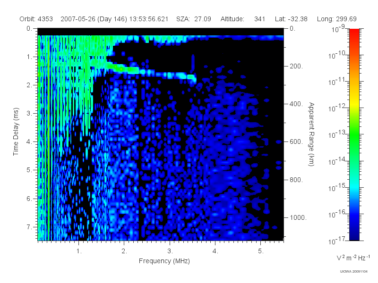
Task: Click the '3.' frequency tick label
Action: 170,251
